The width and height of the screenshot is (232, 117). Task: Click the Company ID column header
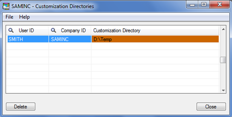point(70,31)
